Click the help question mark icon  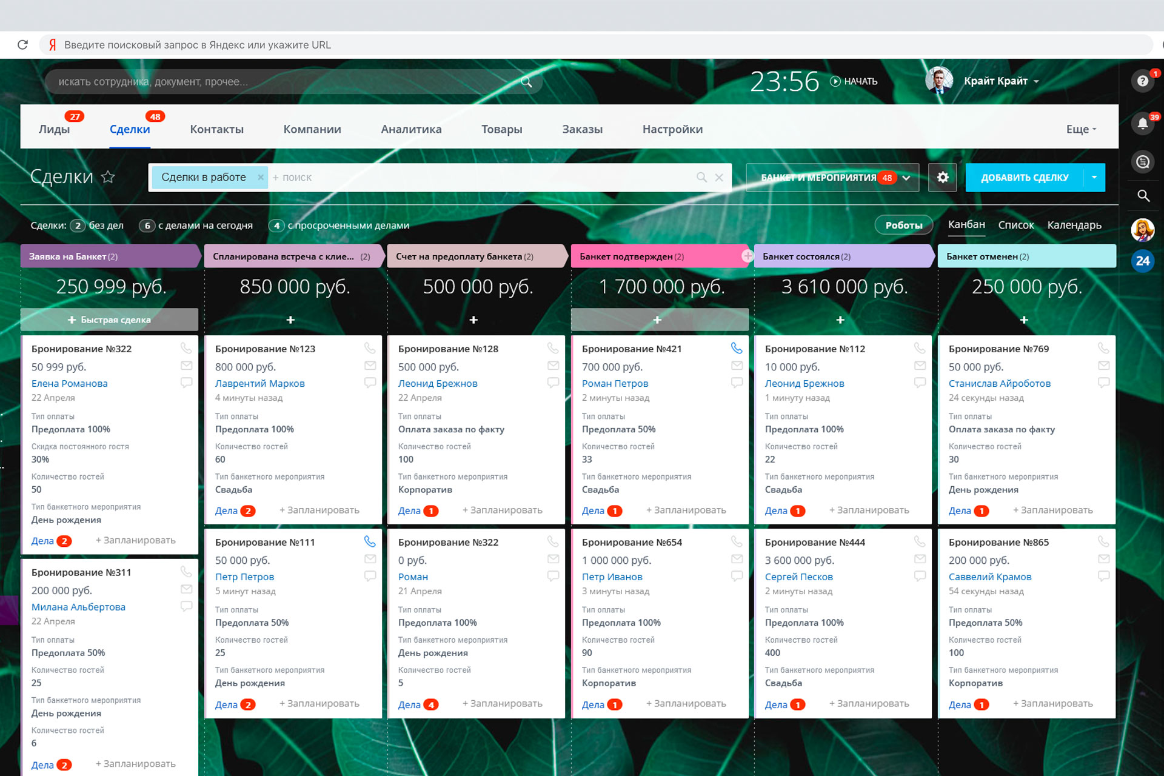1142,81
